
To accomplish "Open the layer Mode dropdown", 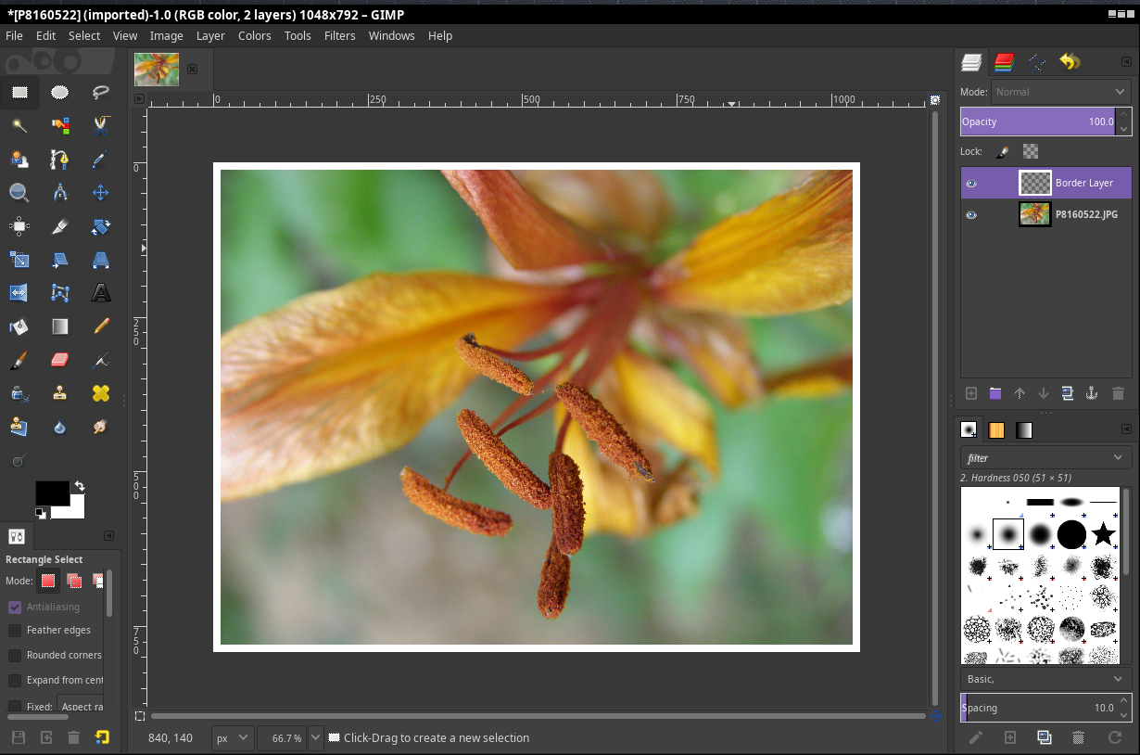I will (1059, 92).
